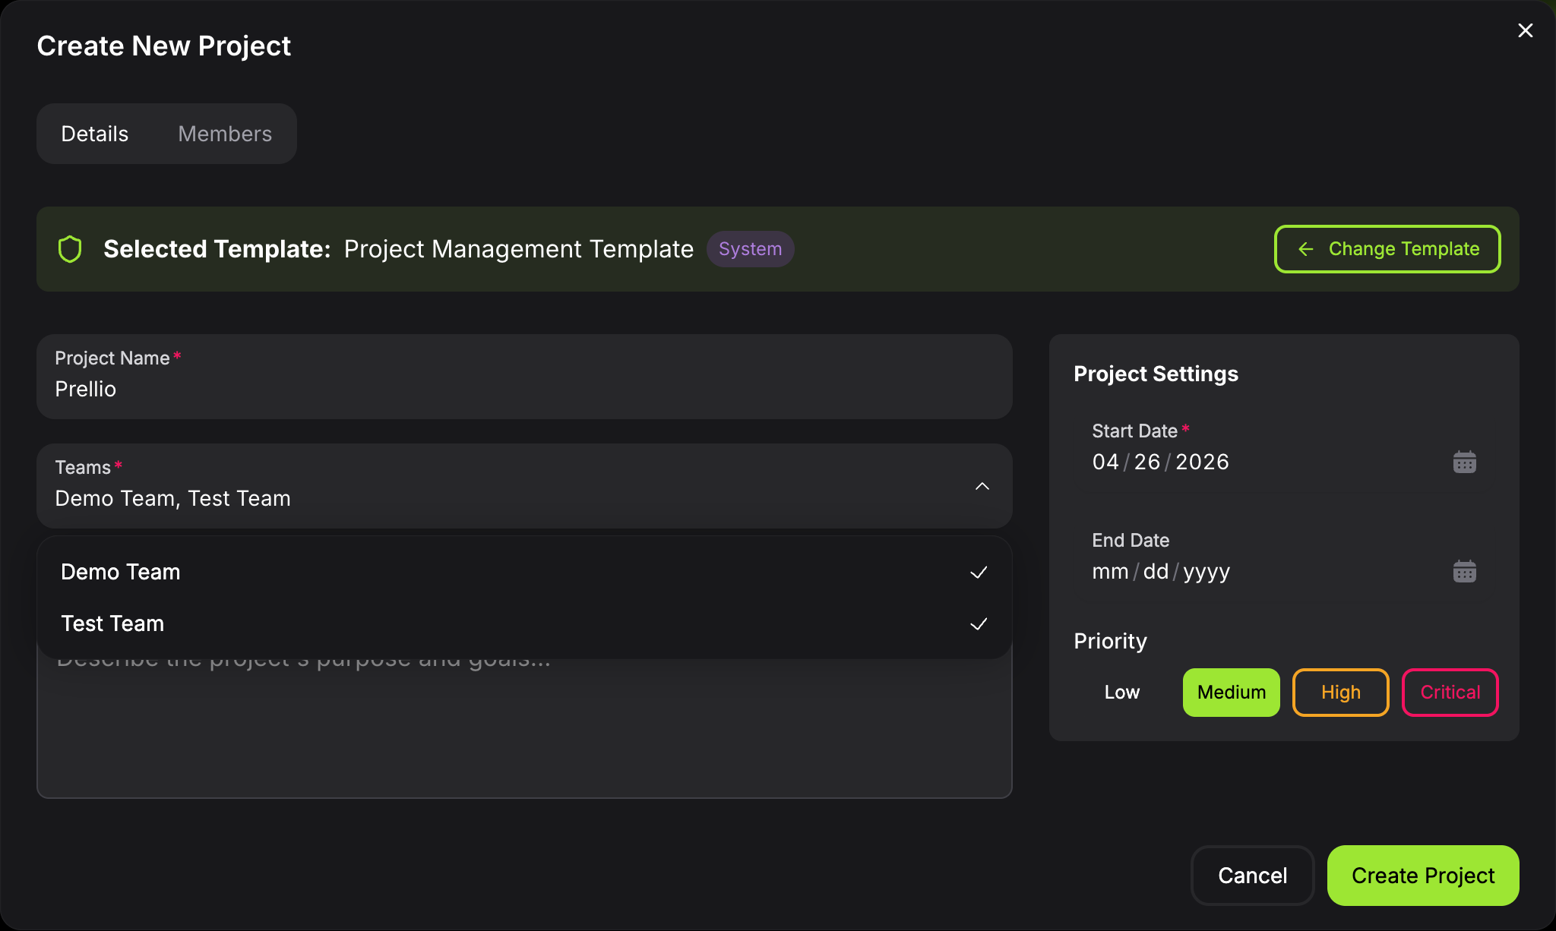Click the checkmark on the Test Team row
Screen dimensions: 1556x931
click(979, 623)
